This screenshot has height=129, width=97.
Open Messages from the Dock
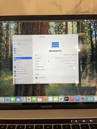[x=13, y=99]
